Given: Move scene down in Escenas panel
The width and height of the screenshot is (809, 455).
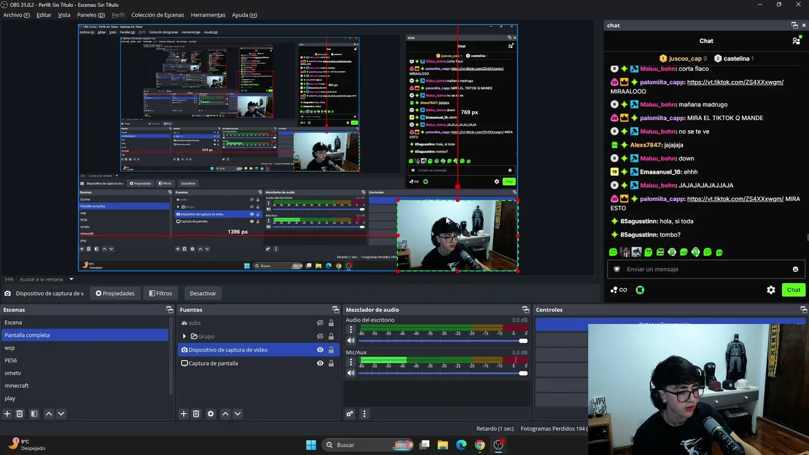Looking at the screenshot, I should (x=61, y=414).
